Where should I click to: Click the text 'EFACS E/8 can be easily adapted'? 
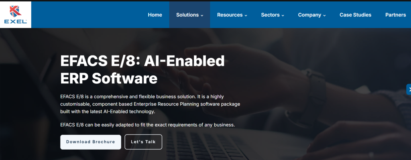(x=148, y=125)
